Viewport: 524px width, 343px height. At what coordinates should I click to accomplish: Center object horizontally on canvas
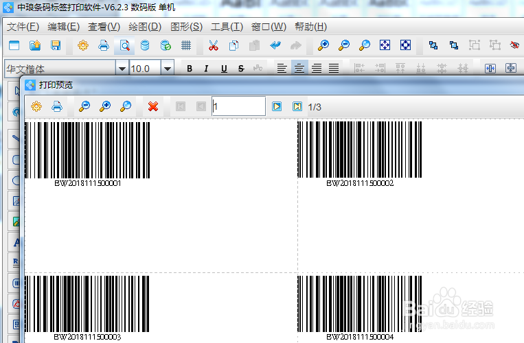pyautogui.click(x=490, y=69)
